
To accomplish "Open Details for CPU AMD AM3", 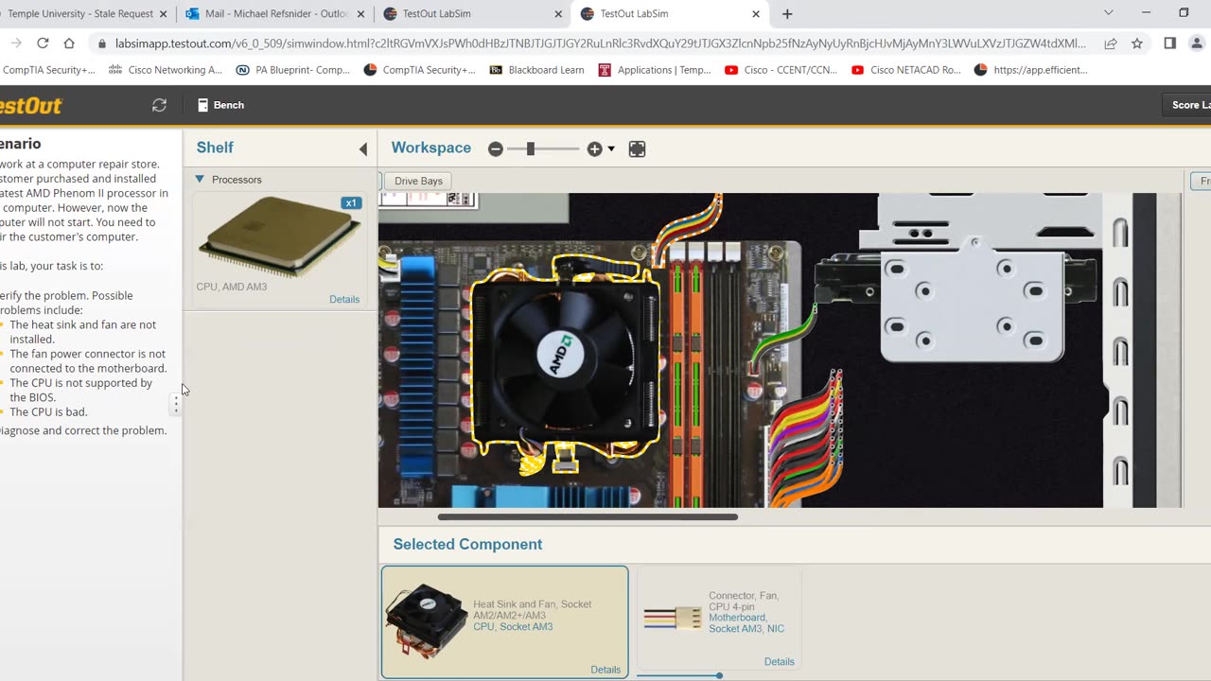I will click(x=344, y=299).
